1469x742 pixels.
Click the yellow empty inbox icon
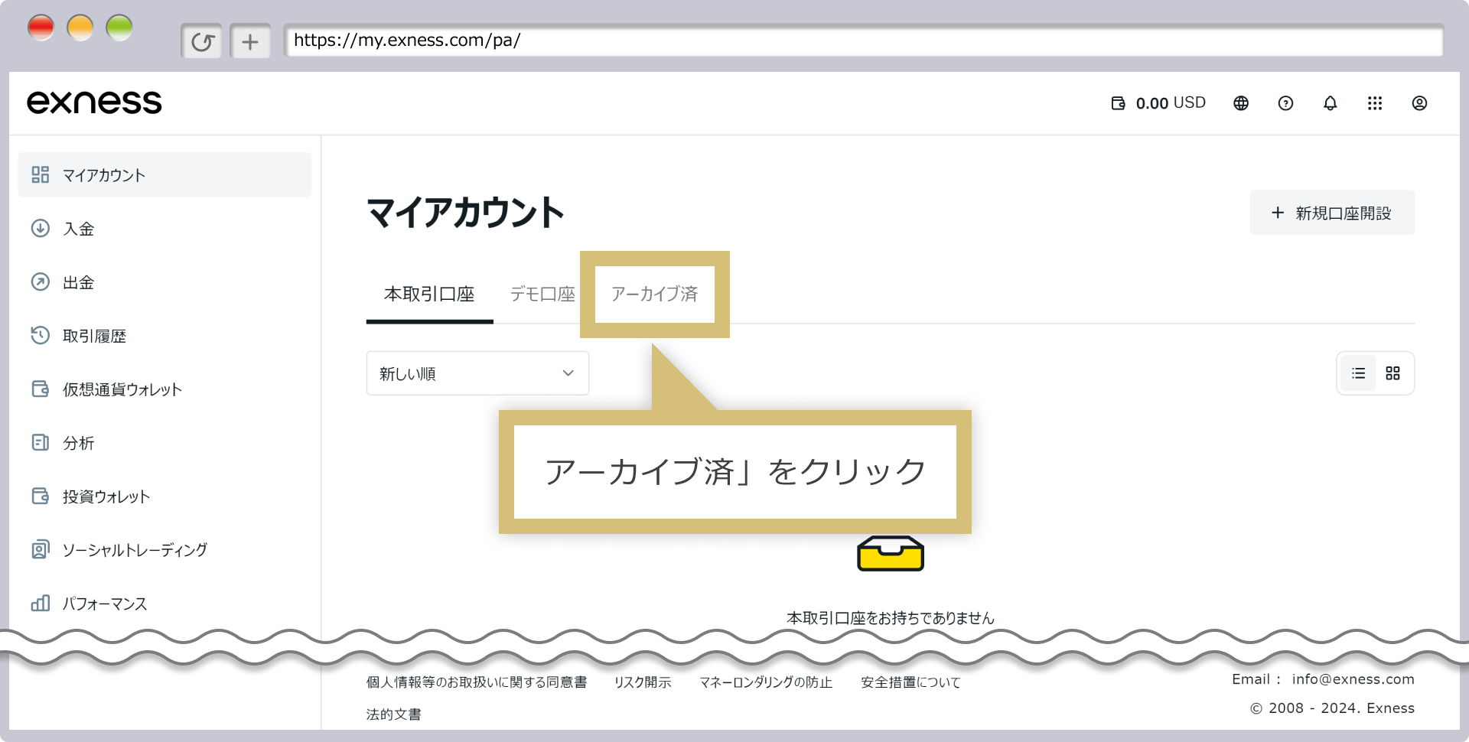pos(891,553)
